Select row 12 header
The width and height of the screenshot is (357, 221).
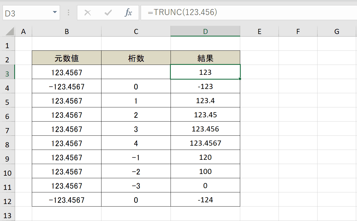(x=8, y=199)
